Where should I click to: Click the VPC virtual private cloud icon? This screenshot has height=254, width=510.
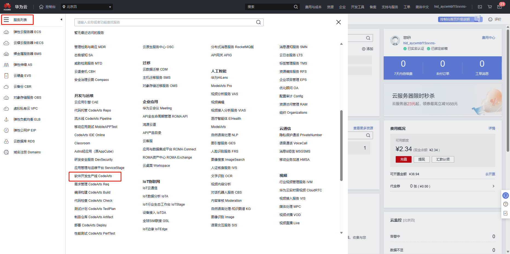[x=6, y=109]
